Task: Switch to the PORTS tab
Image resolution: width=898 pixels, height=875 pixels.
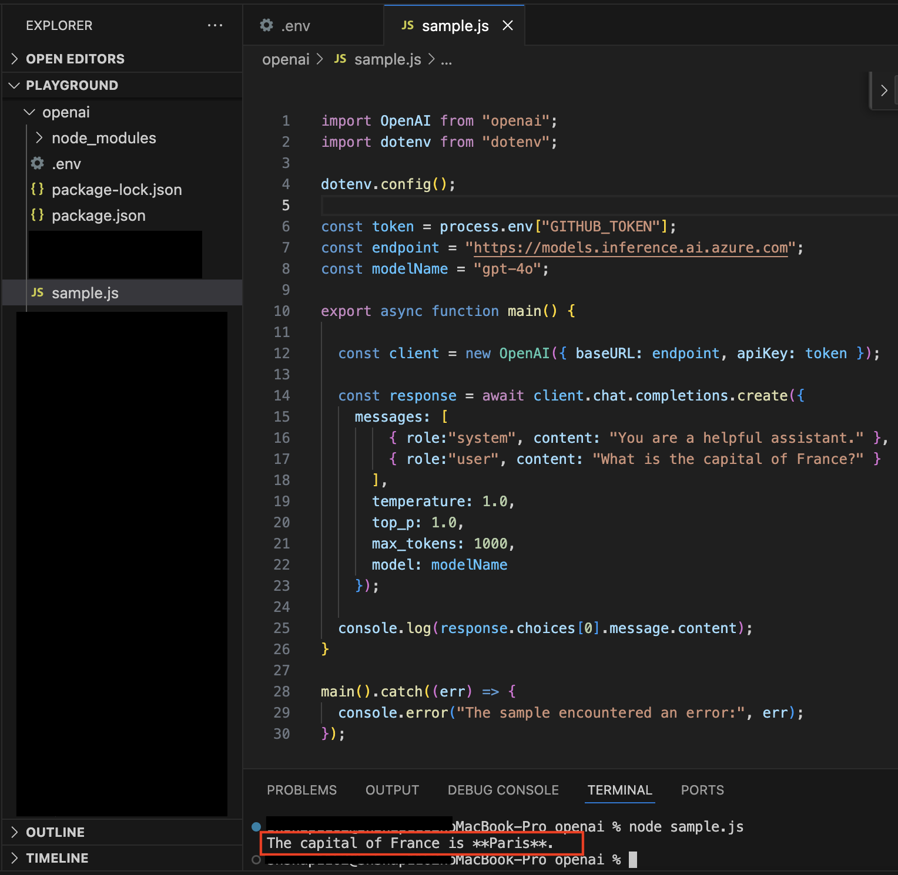Action: coord(702,790)
